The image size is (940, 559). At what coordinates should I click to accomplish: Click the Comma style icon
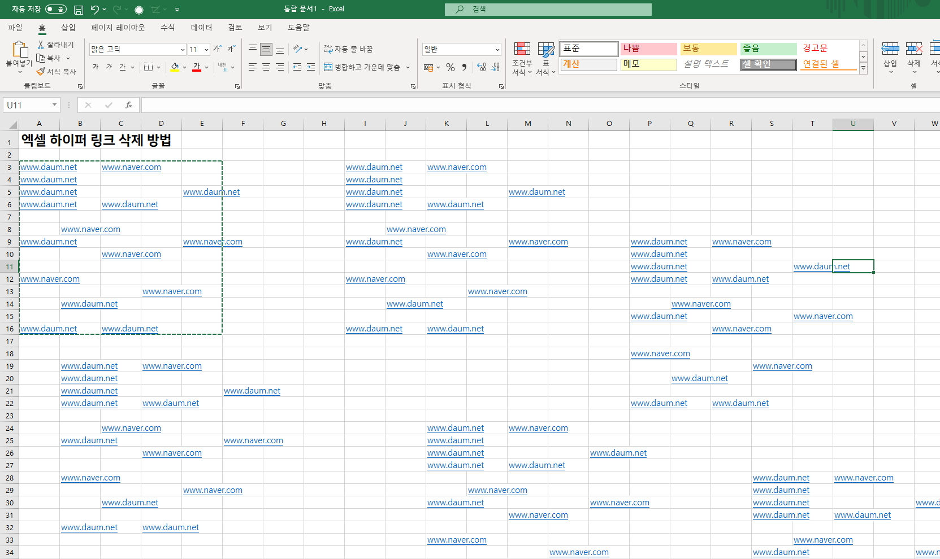click(464, 67)
